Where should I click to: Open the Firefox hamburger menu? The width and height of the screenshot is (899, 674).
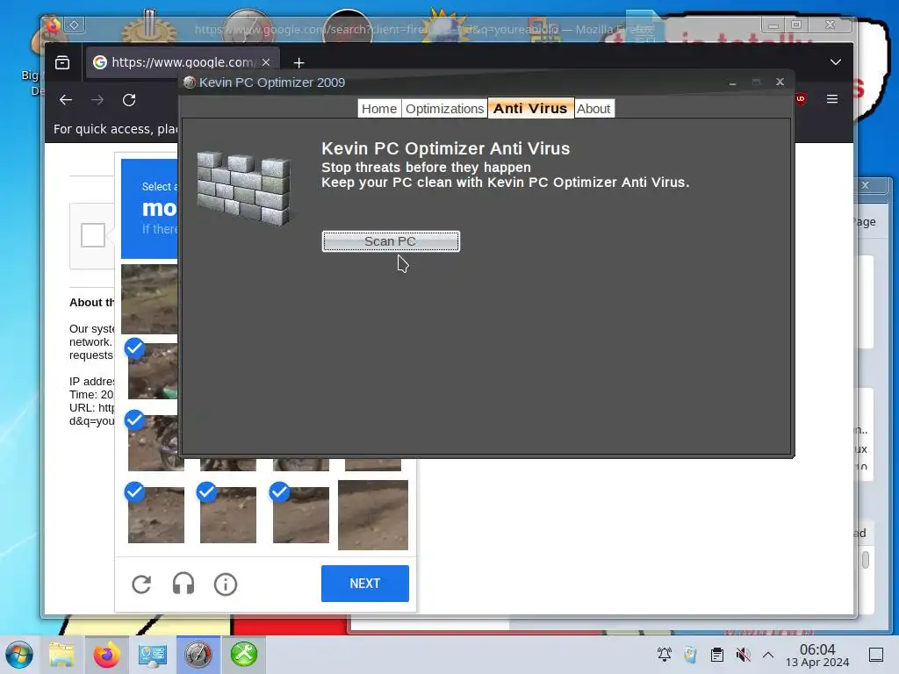click(832, 99)
